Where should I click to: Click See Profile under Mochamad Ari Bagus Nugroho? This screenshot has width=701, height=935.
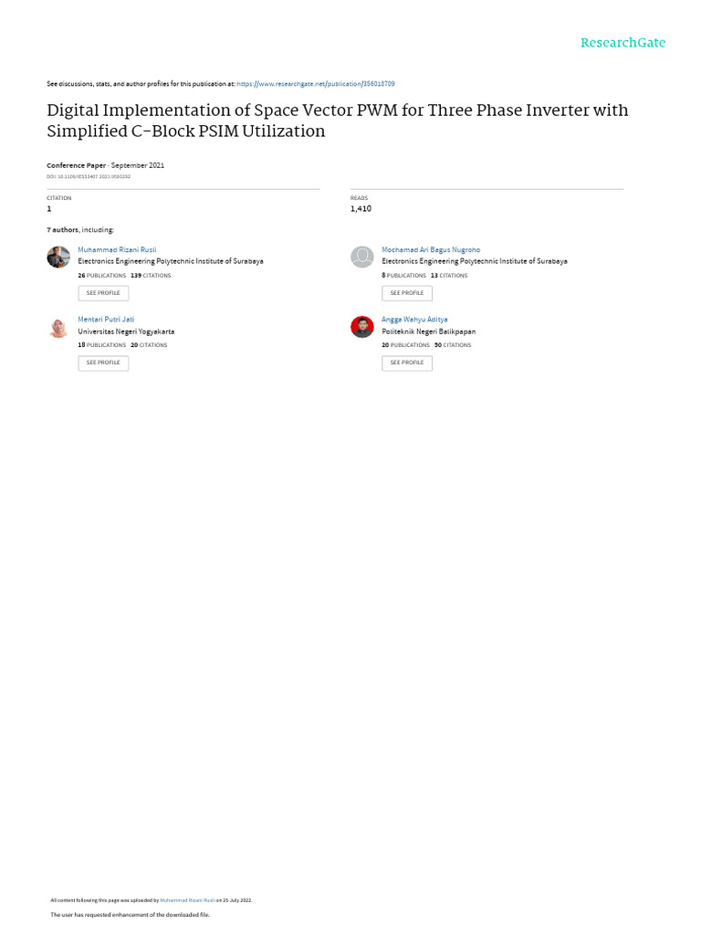407,293
